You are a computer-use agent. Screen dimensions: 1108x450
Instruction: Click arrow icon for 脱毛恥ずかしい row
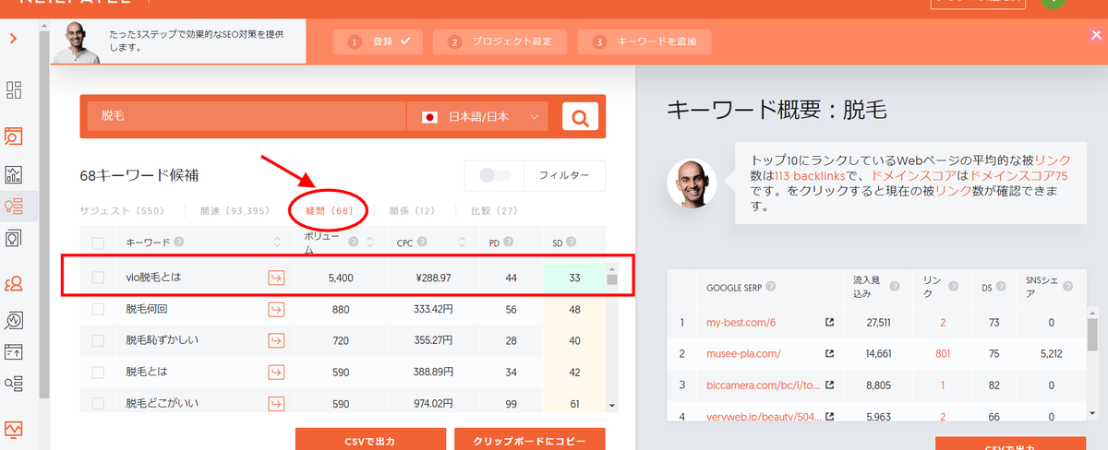[x=276, y=340]
